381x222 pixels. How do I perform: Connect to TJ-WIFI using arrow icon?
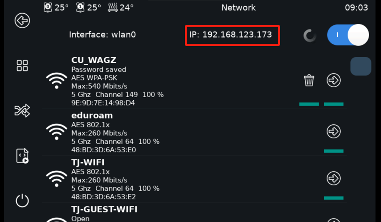tap(334, 178)
